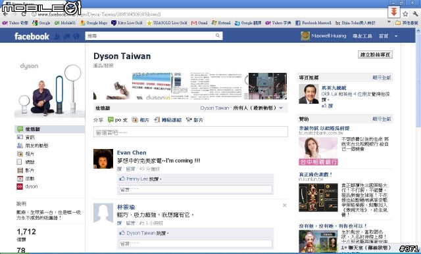
Task: Open the first photo strip thumbnail
Action: (x=112, y=86)
